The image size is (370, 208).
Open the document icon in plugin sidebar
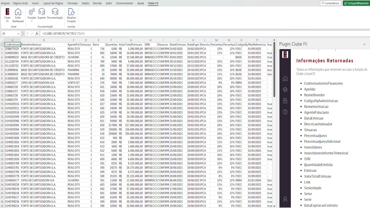[285, 101]
